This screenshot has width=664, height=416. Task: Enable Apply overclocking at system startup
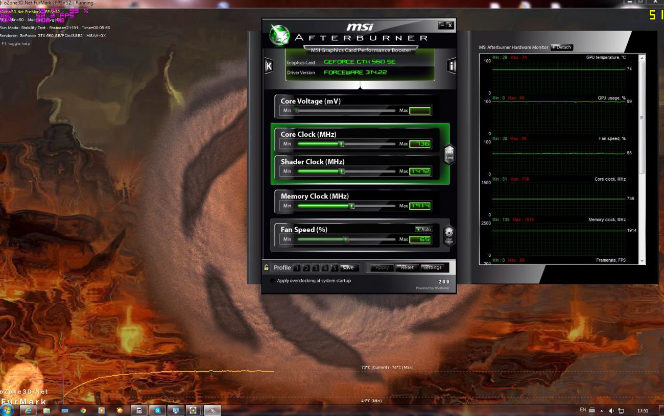click(x=272, y=281)
